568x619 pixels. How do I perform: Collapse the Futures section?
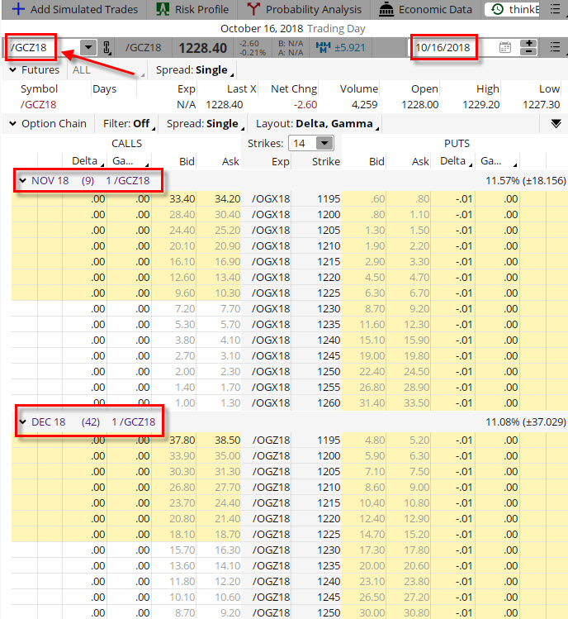point(12,70)
